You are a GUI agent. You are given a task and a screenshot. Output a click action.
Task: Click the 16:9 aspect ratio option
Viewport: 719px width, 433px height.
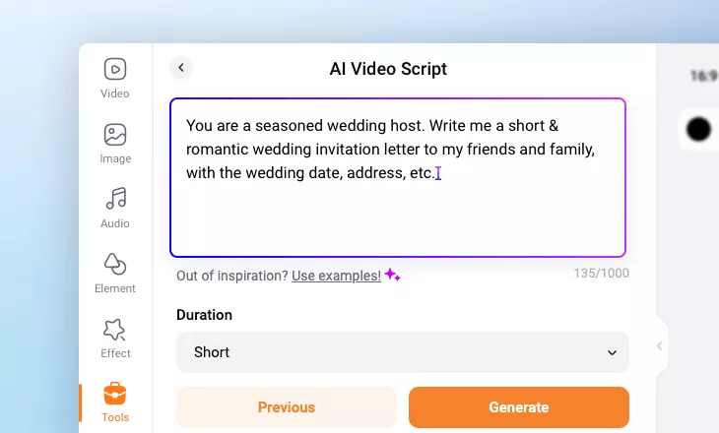pos(703,76)
